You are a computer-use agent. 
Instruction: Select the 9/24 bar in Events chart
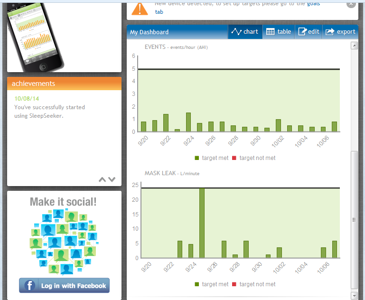click(x=188, y=122)
